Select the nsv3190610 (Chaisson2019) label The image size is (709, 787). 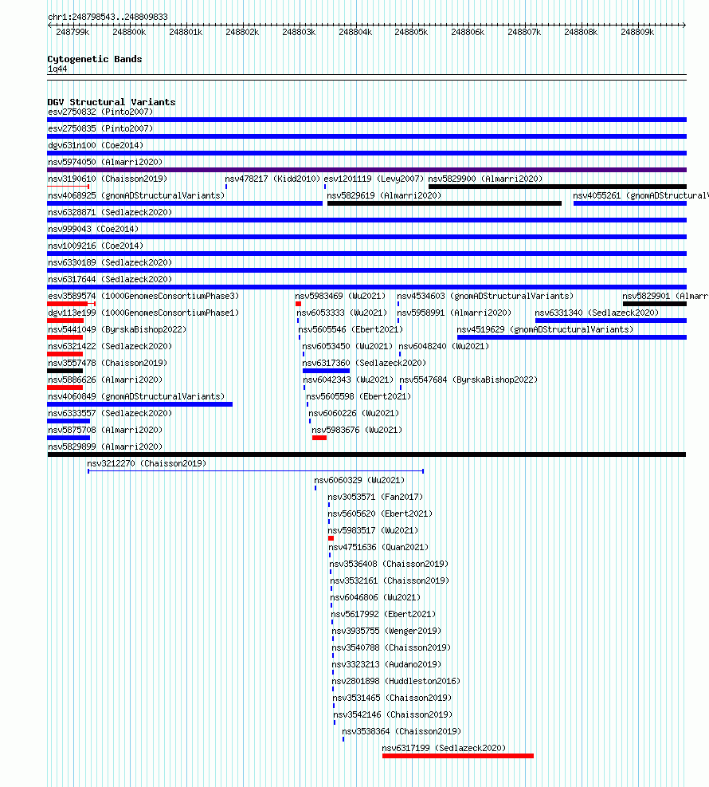(x=108, y=179)
